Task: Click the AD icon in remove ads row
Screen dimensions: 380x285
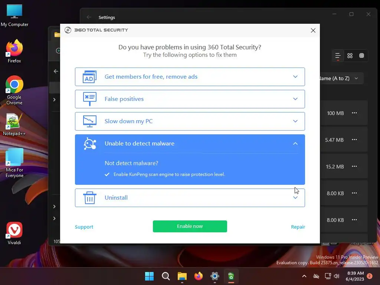Action: click(89, 77)
